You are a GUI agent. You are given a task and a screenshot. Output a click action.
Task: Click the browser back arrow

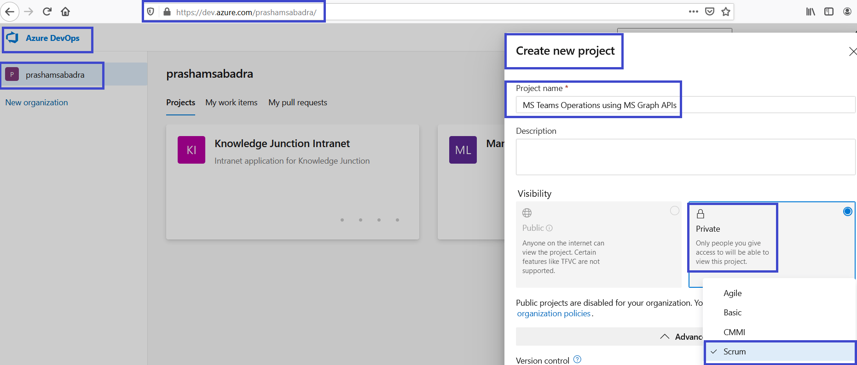pos(10,11)
